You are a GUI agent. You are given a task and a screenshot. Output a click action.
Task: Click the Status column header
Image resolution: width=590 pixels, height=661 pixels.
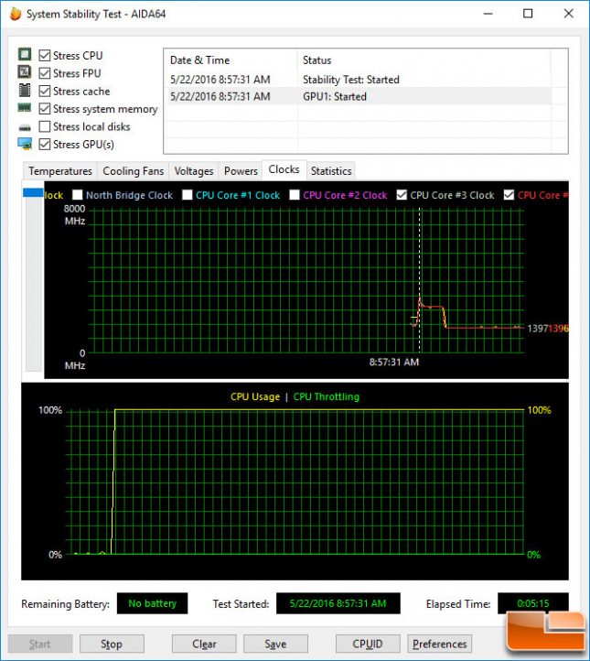point(424,60)
